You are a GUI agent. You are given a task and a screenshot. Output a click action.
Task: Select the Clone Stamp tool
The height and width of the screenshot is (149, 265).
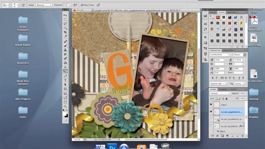pos(65,50)
